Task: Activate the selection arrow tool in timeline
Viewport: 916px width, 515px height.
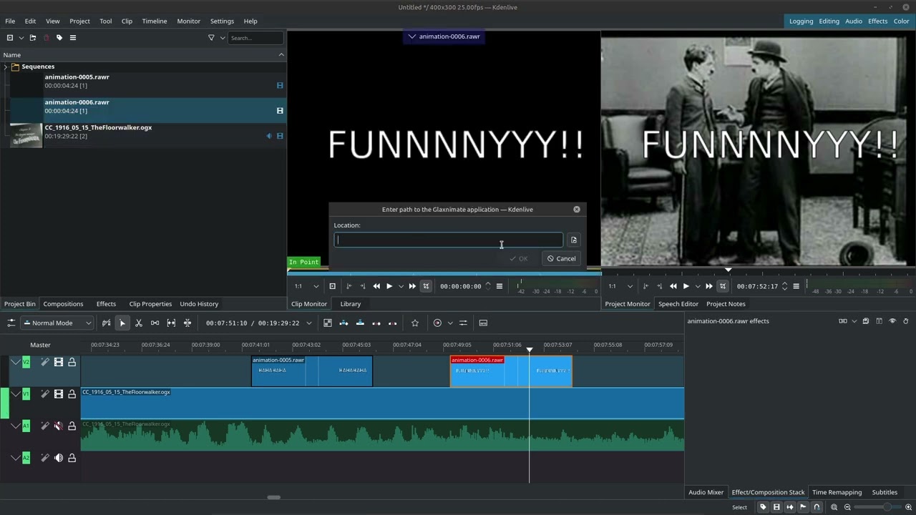Action: coord(122,323)
